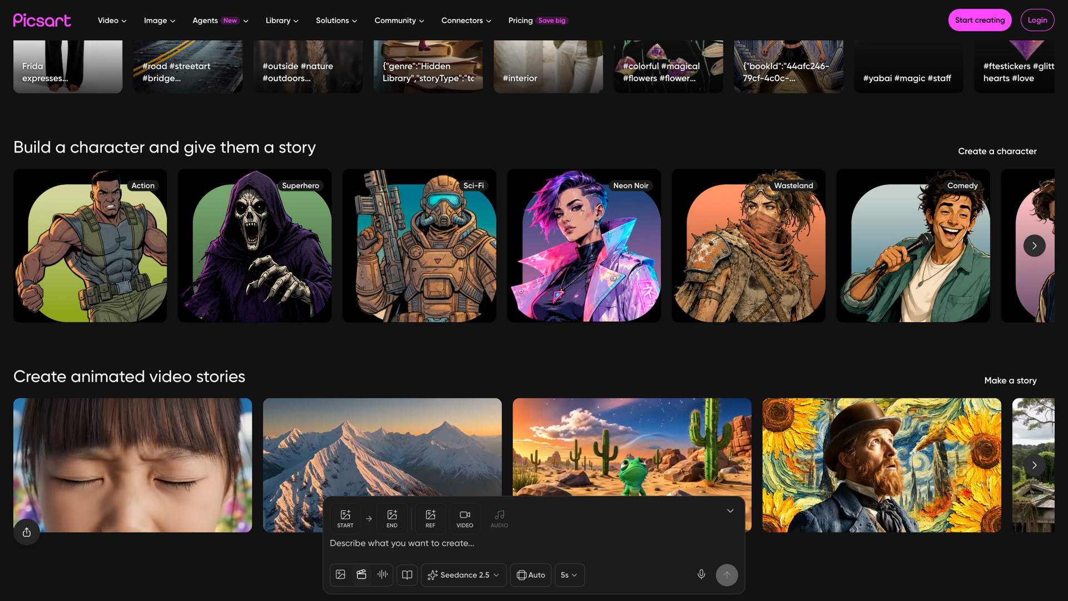Click the microphone voice input icon
This screenshot has height=601, width=1068.
pos(701,575)
